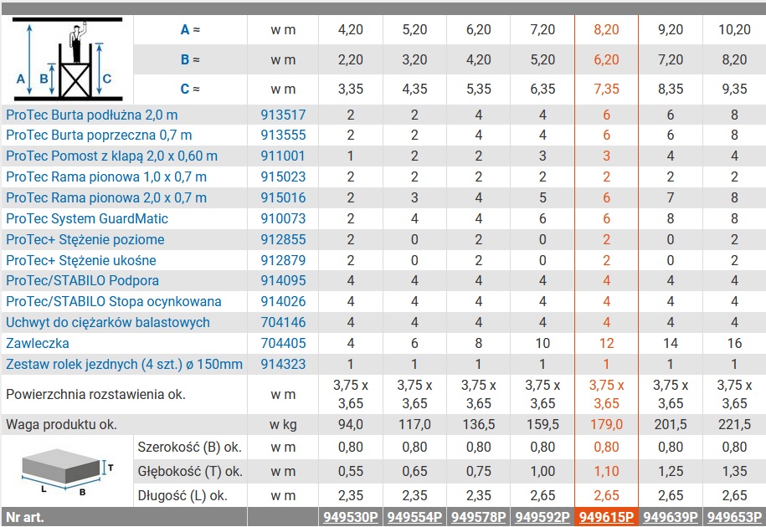Click the C height value 9,35
The height and width of the screenshot is (527, 766).
pos(734,89)
